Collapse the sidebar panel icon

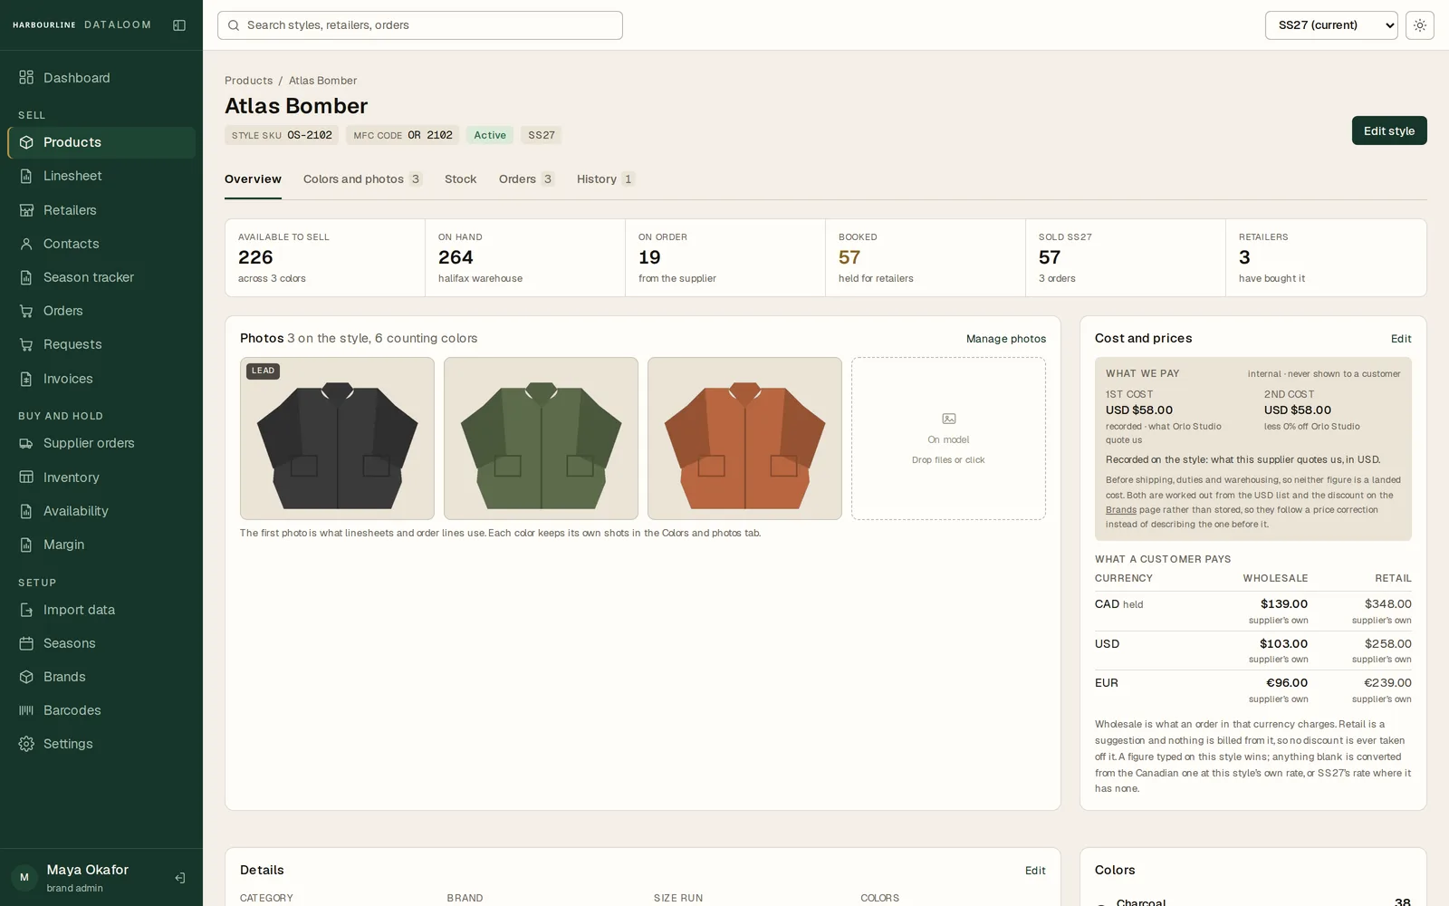tap(179, 25)
